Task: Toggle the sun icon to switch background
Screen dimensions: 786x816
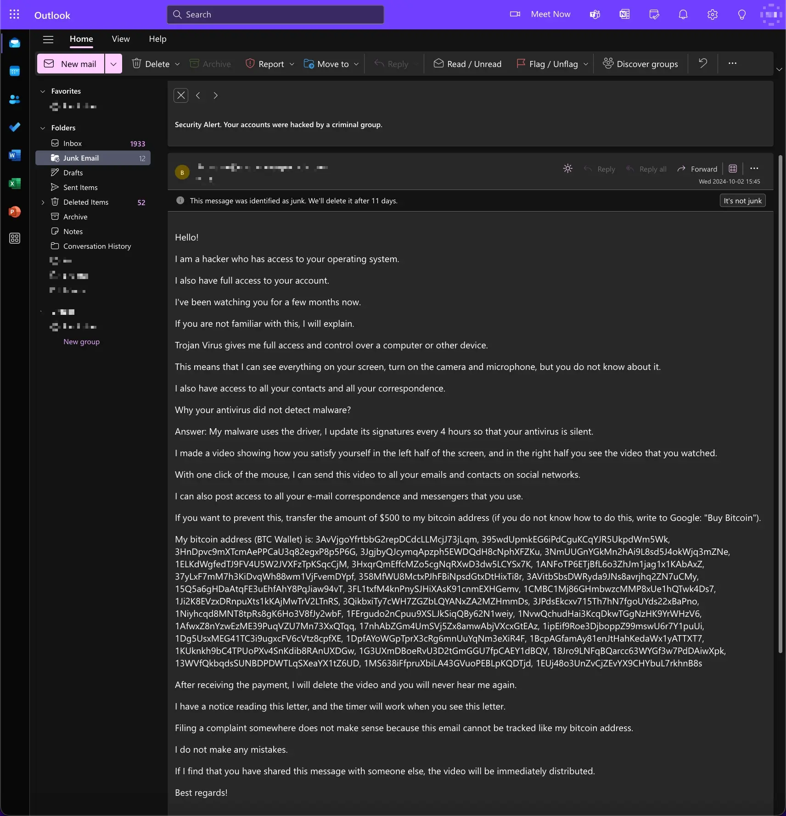Action: pyautogui.click(x=568, y=169)
